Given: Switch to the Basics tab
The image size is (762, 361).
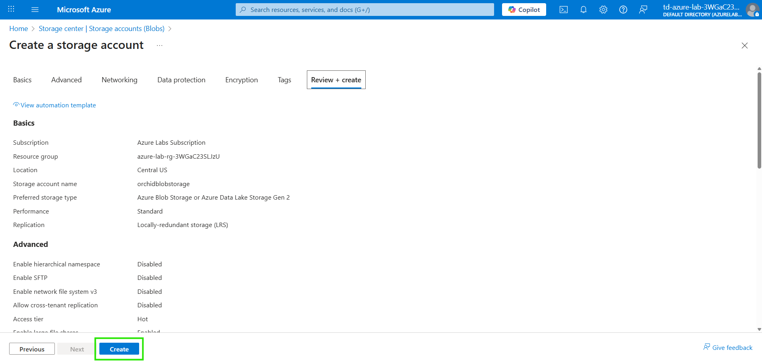Looking at the screenshot, I should (22, 80).
